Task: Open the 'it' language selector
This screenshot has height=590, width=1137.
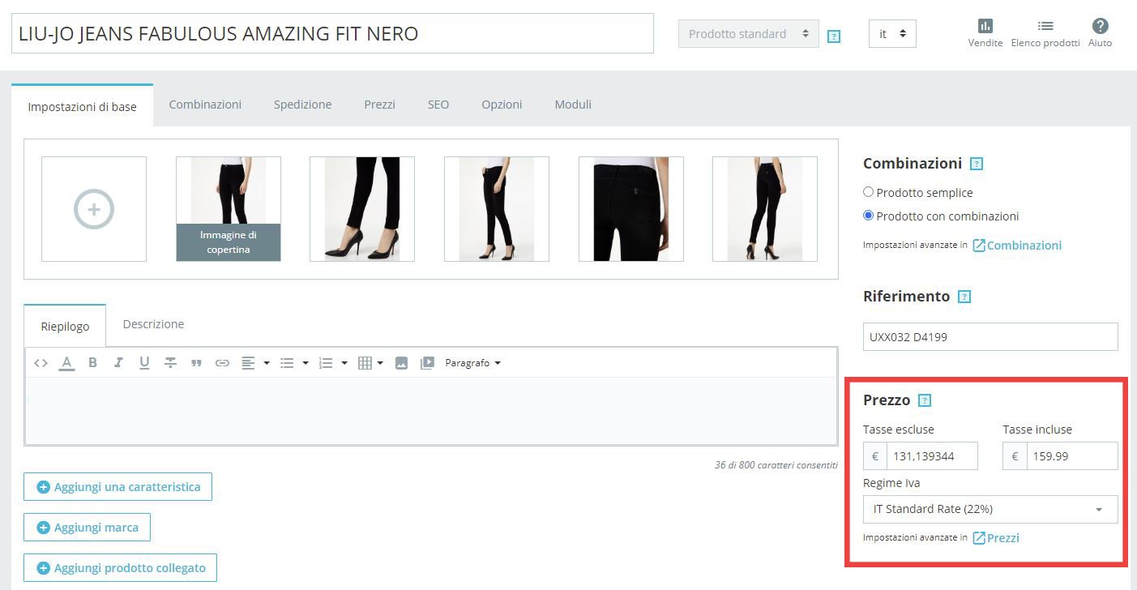Action: 892,34
